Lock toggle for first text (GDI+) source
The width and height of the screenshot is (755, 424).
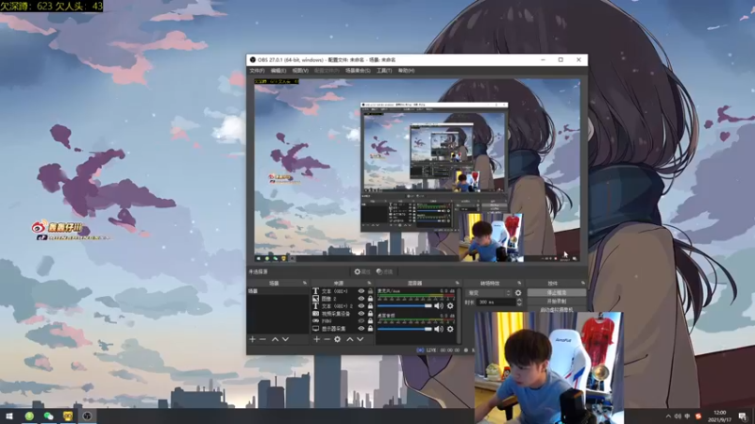pos(370,291)
